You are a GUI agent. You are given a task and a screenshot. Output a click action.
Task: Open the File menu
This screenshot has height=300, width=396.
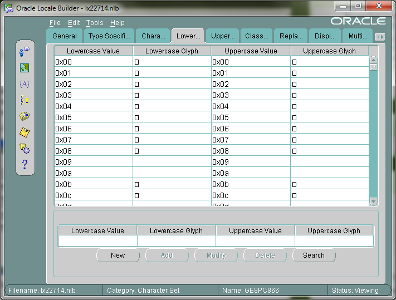(55, 23)
